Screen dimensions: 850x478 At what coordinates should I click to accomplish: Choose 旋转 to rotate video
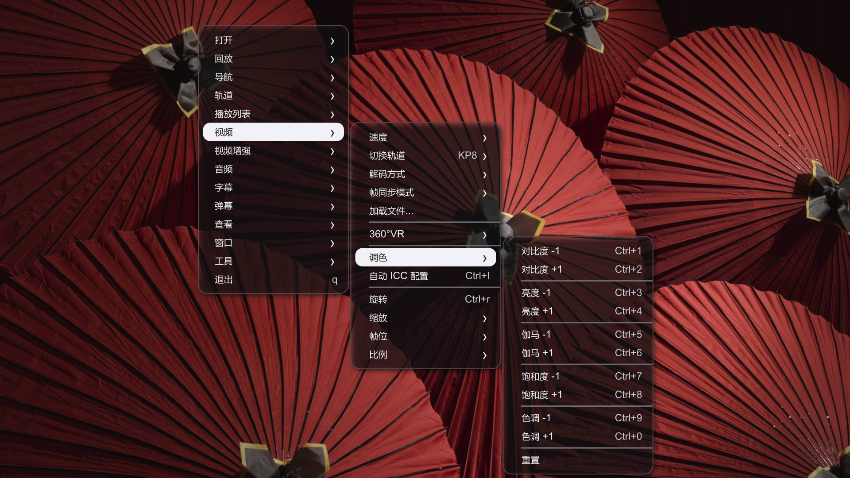(425, 299)
